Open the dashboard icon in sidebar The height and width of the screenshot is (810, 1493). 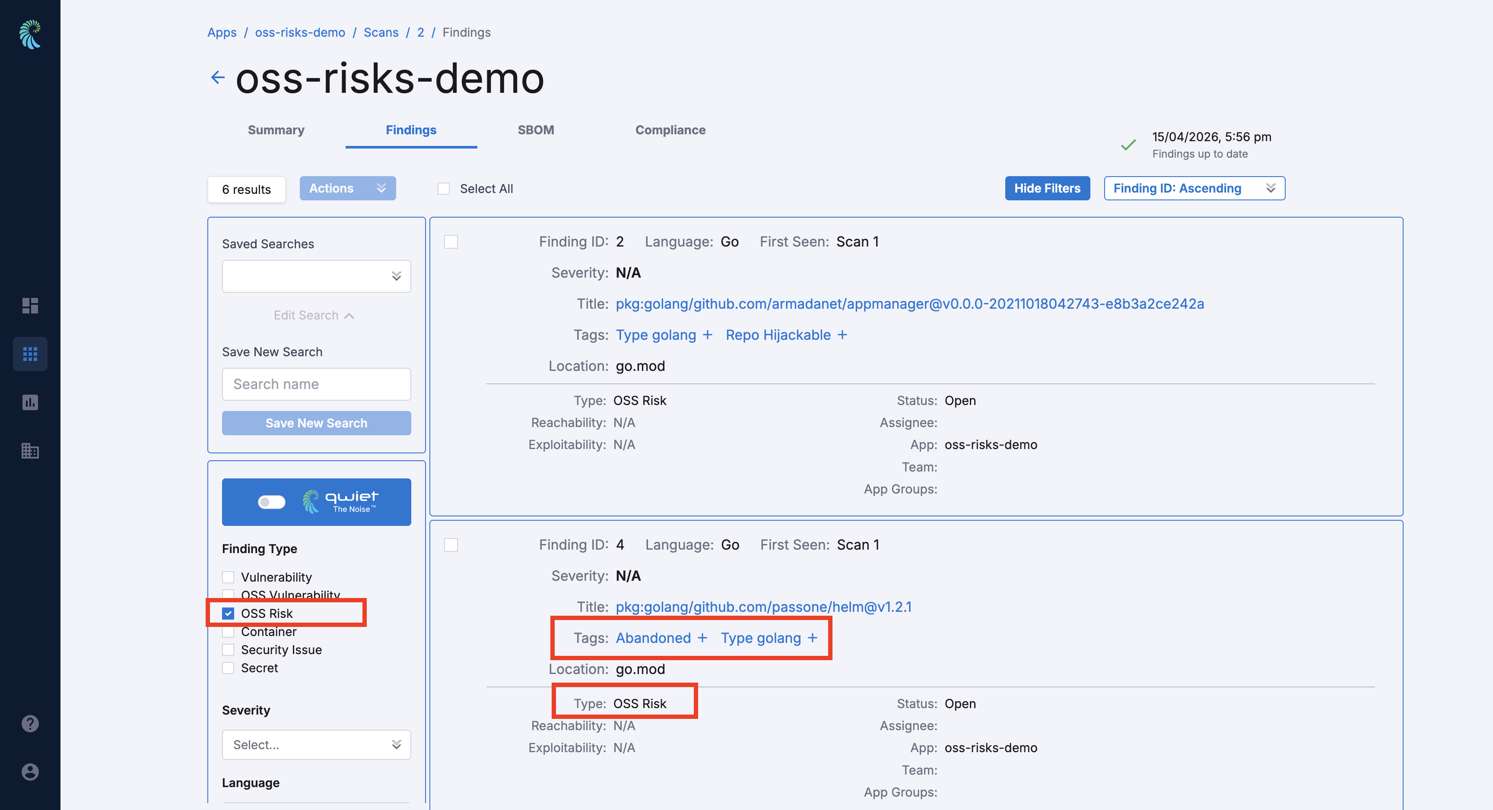coord(29,305)
